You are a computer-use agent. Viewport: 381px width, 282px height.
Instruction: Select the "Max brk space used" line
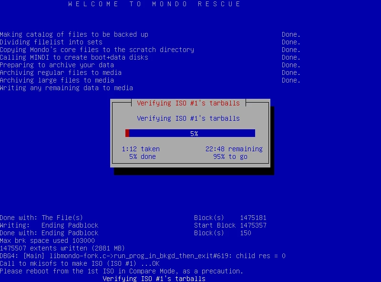pos(47,240)
